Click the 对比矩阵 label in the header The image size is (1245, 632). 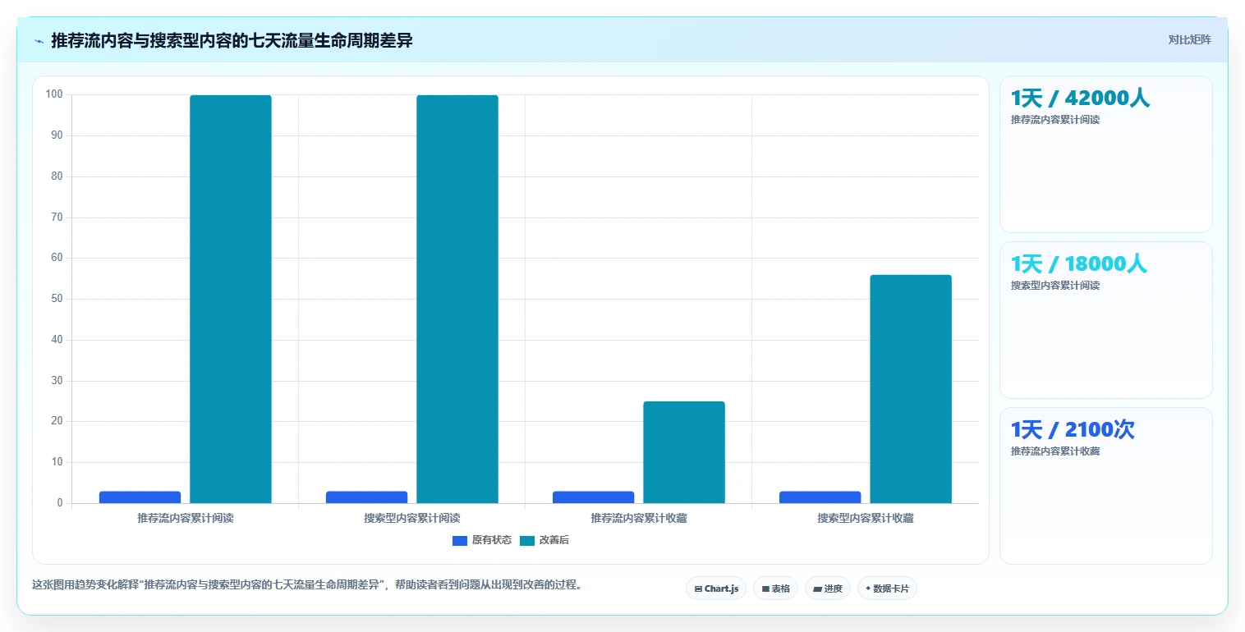coord(1189,39)
